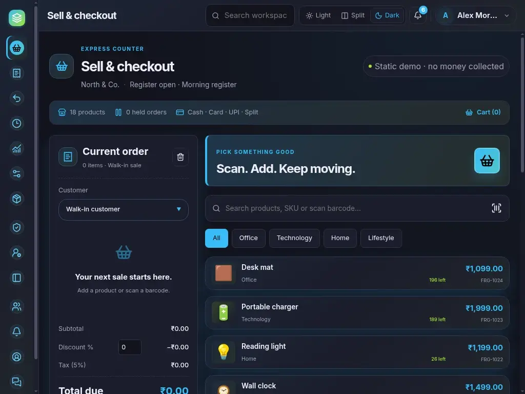Select the Lifestyle category filter

pos(381,238)
